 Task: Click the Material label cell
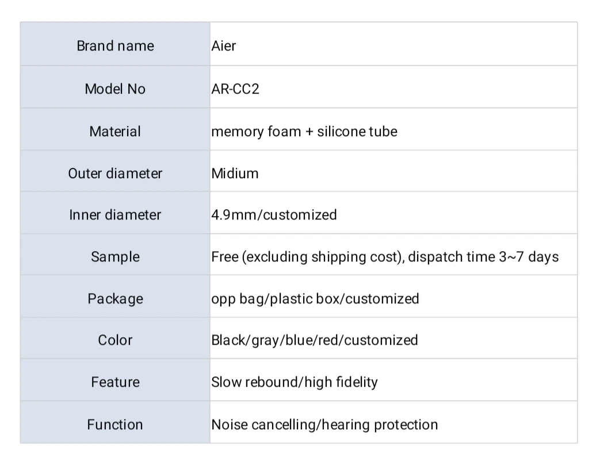point(115,129)
